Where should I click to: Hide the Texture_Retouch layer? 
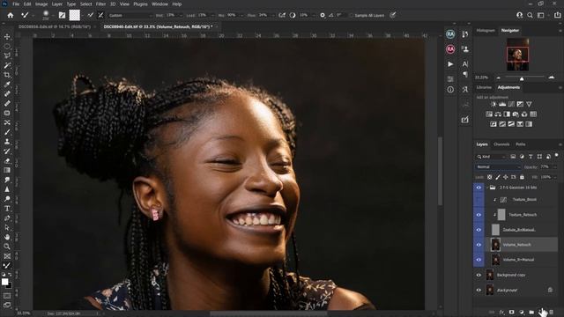click(x=479, y=215)
